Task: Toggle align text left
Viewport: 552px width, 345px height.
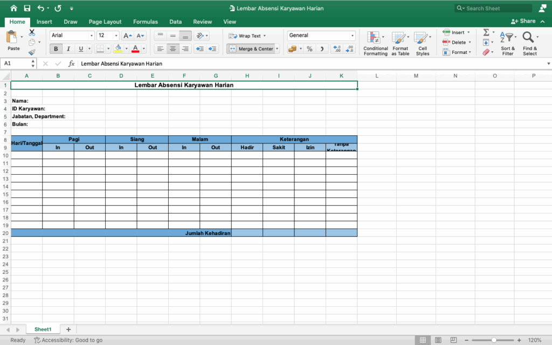Action: pos(160,49)
